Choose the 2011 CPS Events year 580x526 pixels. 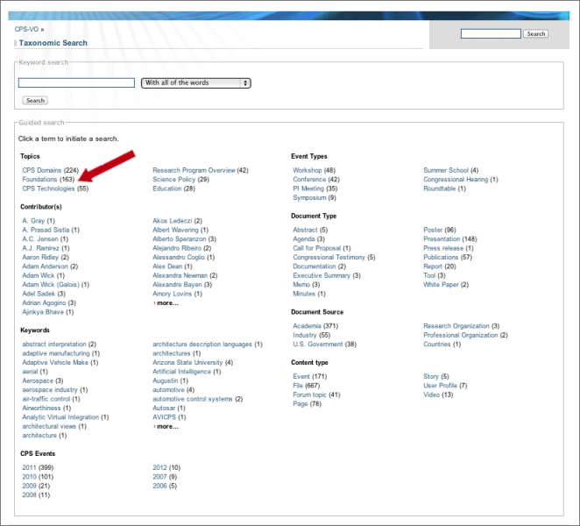point(30,468)
